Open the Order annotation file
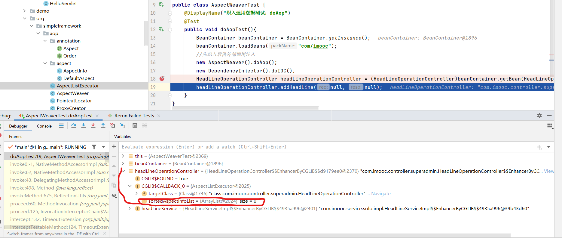Viewport: 562px width, 238px height. pyautogui.click(x=70, y=56)
